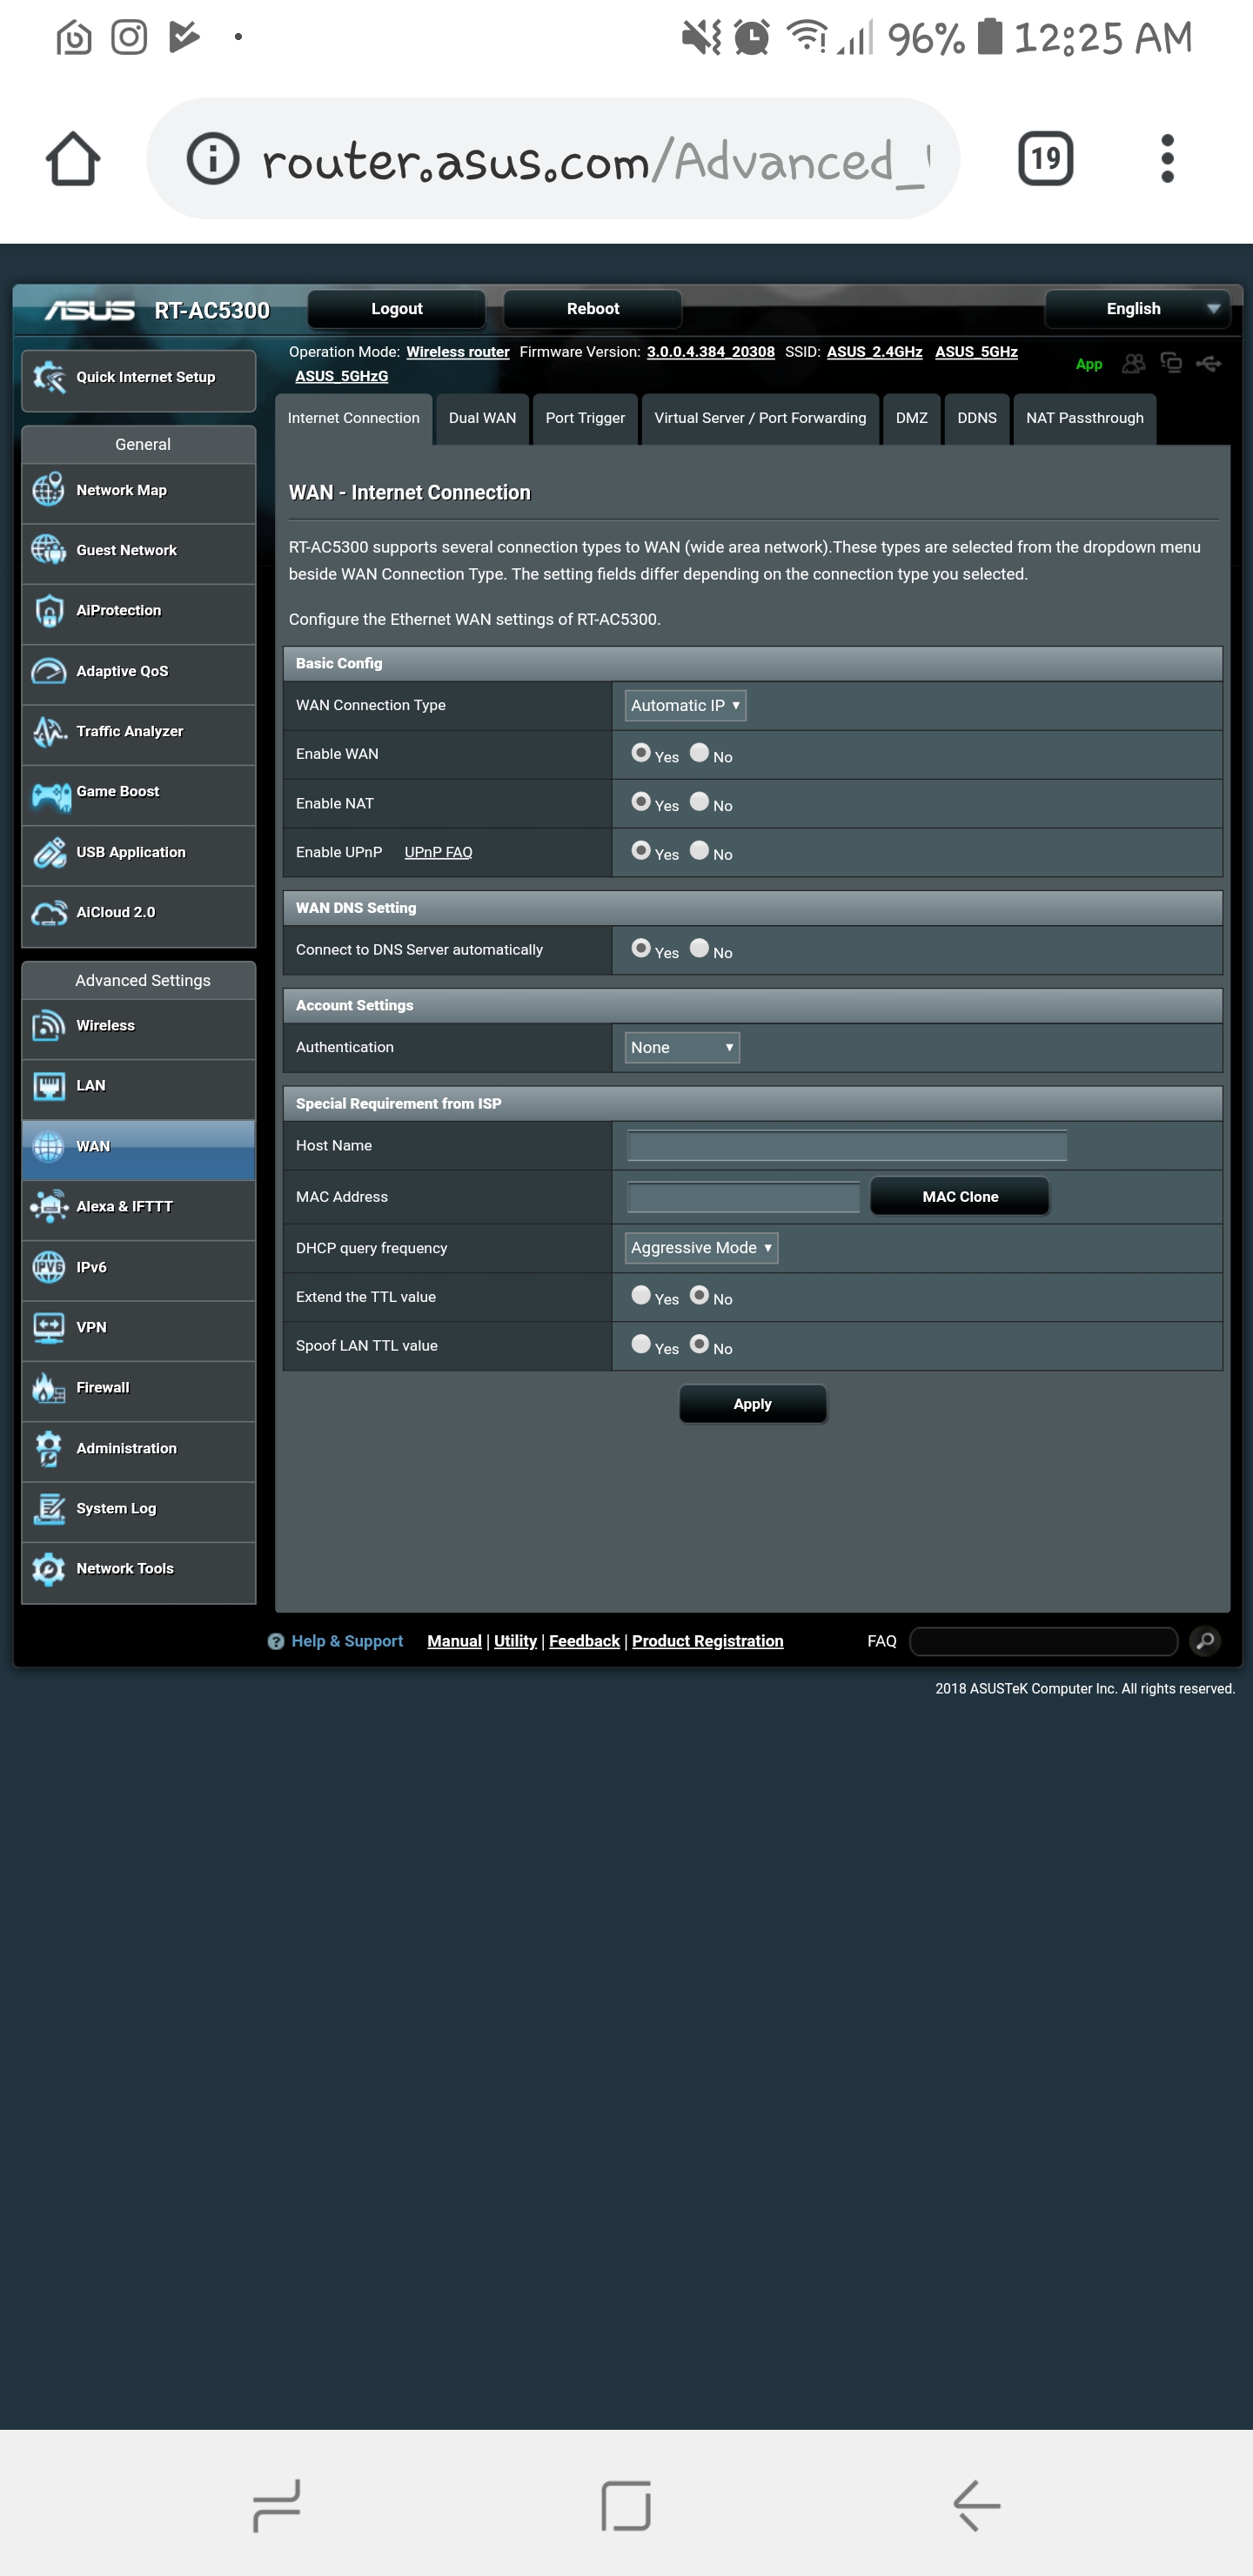This screenshot has width=1253, height=2576.
Task: Open Authentication dropdown
Action: [682, 1047]
